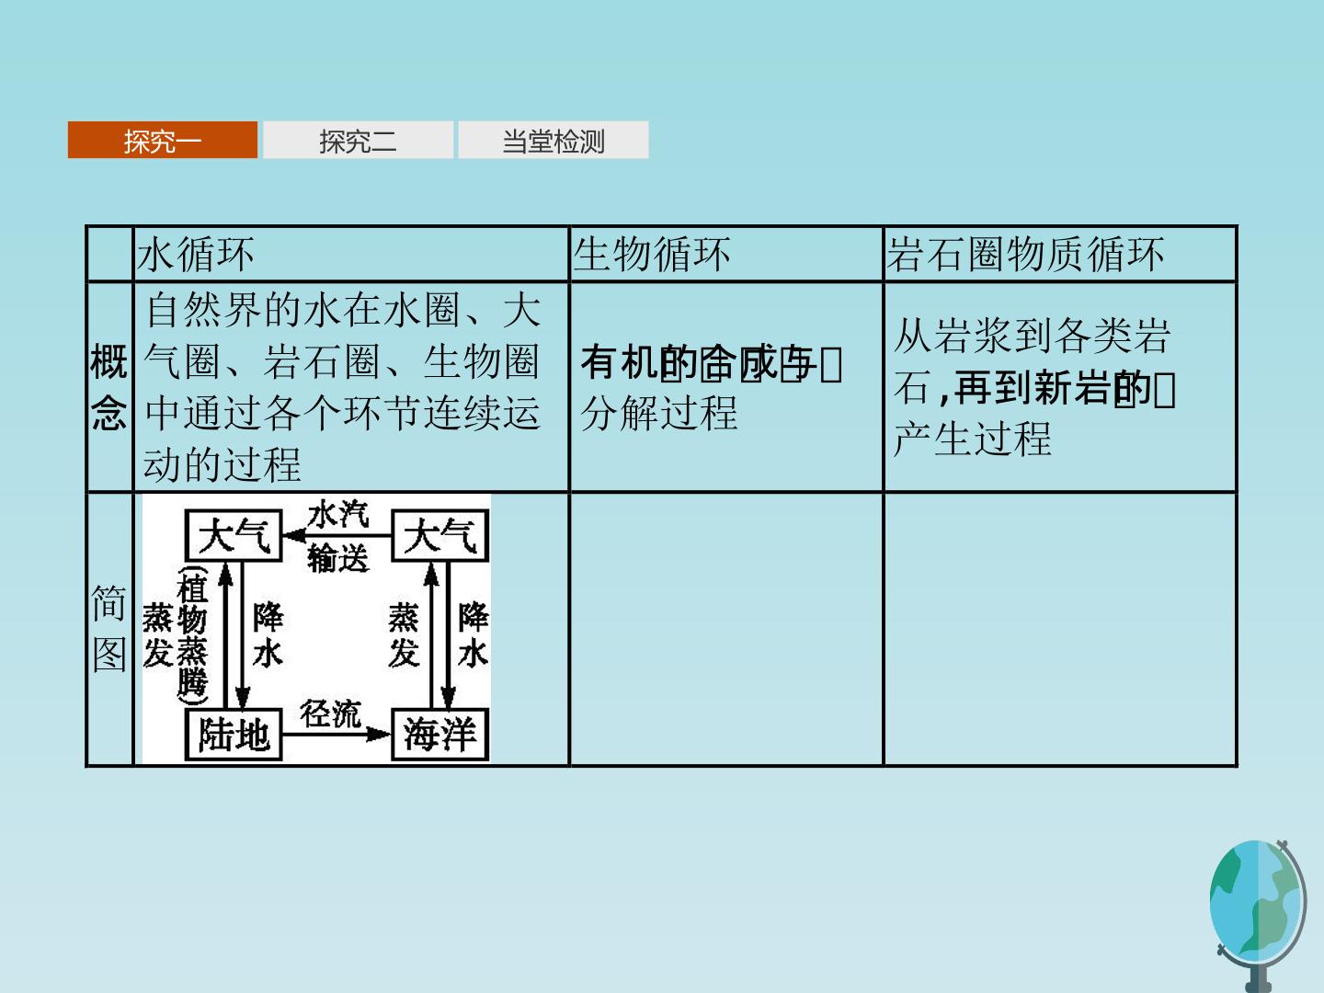Image resolution: width=1324 pixels, height=993 pixels.
Task: Select the 概念 row label
Action: tap(109, 387)
